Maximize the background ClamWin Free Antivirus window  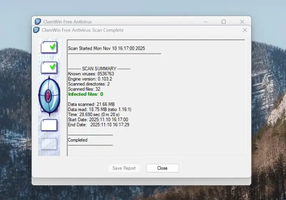pyautogui.click(x=223, y=22)
